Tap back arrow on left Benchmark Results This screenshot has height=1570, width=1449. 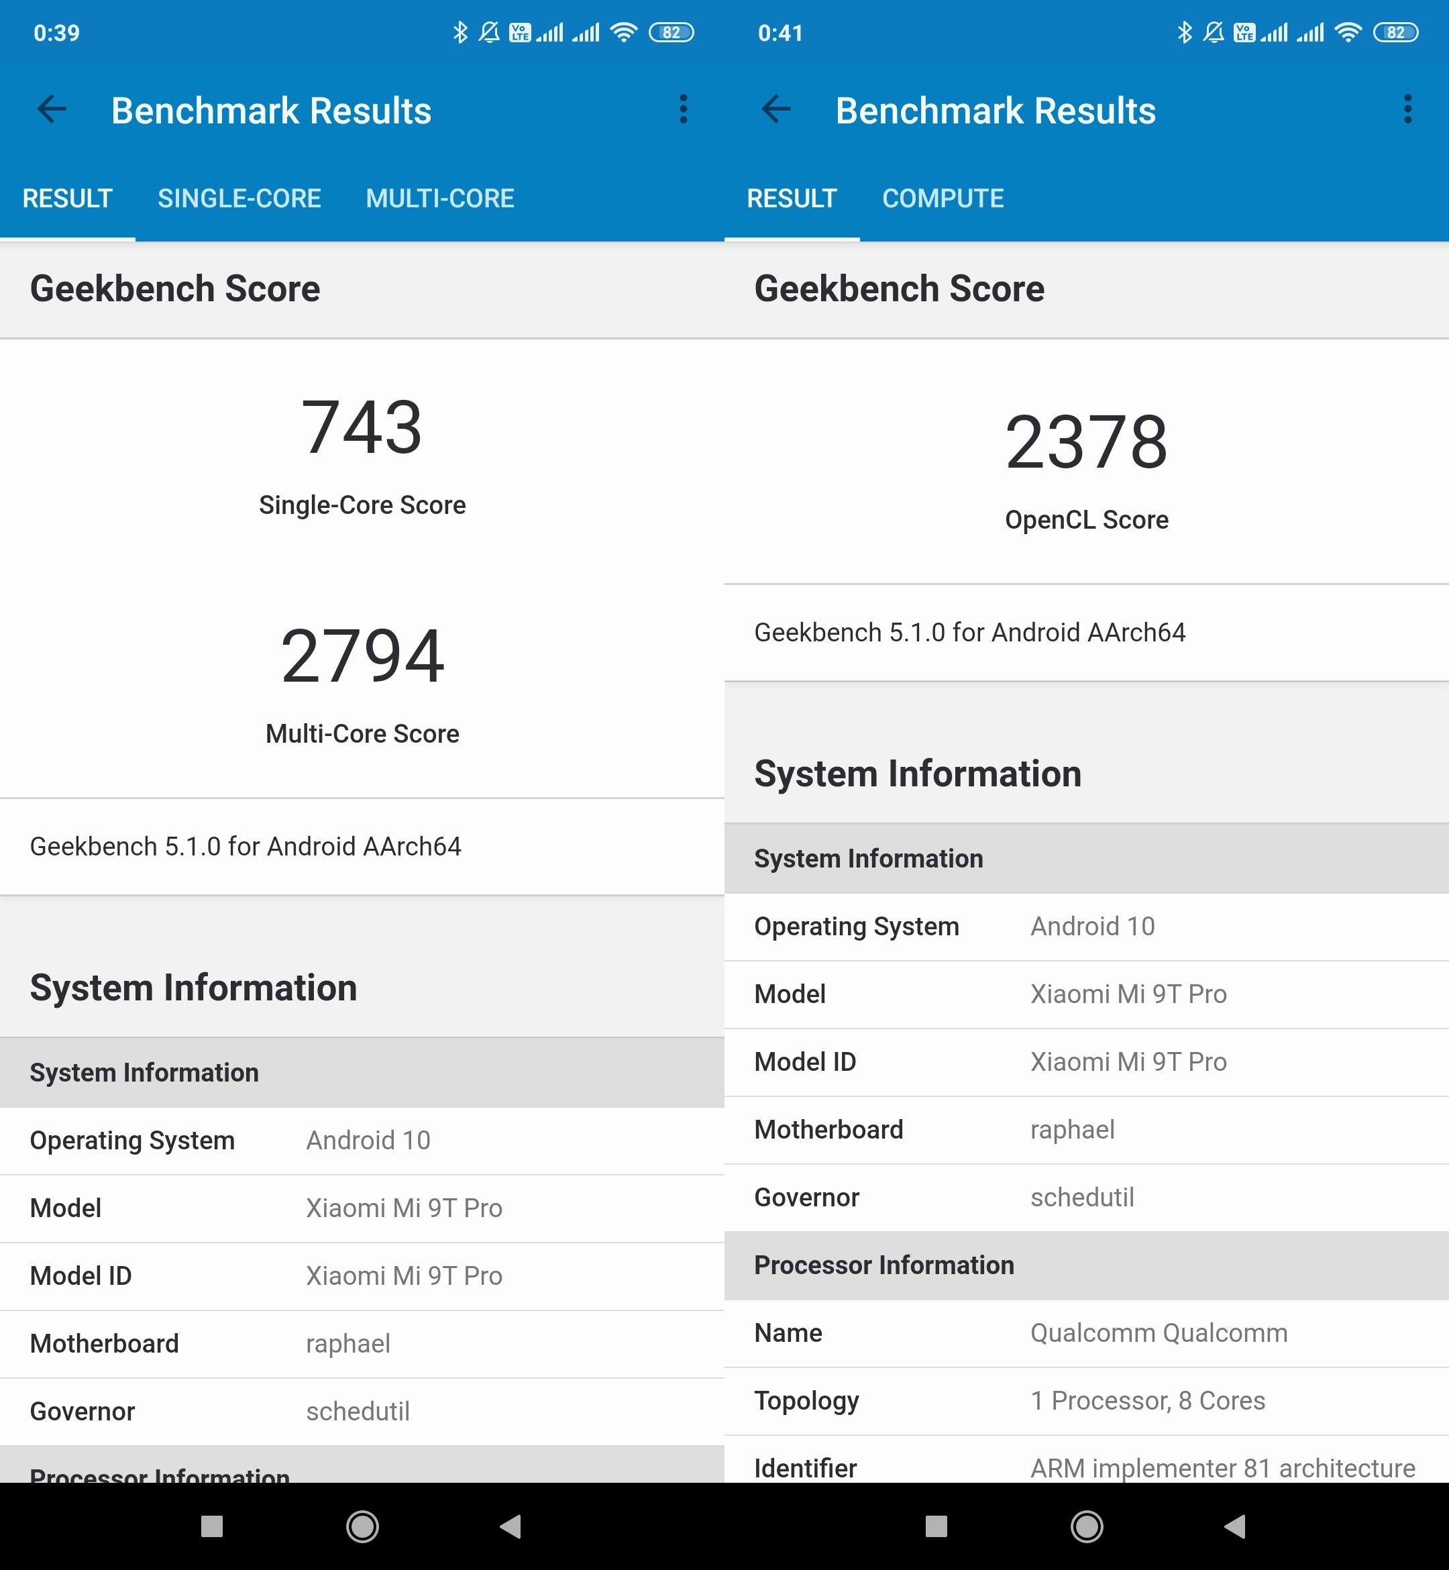pos(52,110)
